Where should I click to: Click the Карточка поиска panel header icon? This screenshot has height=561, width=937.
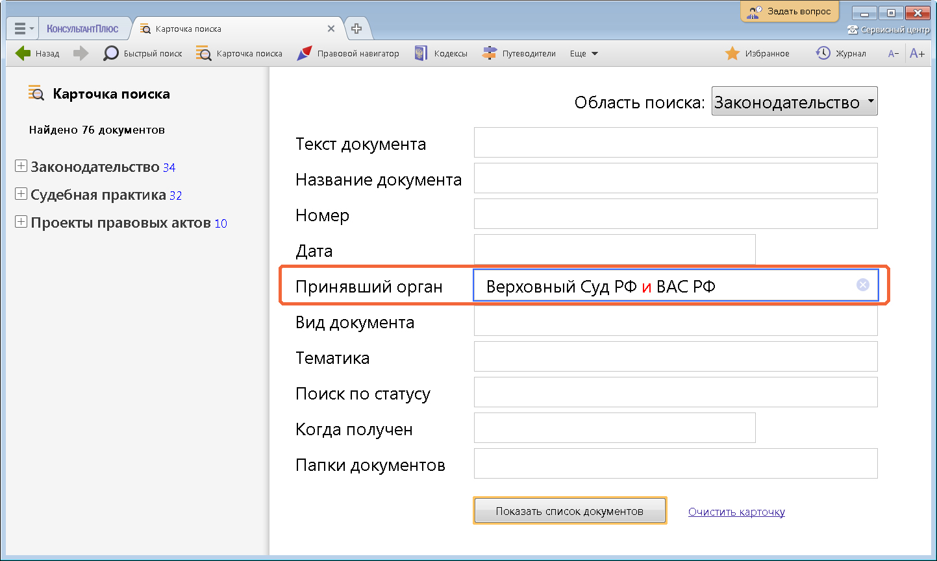pyautogui.click(x=36, y=93)
